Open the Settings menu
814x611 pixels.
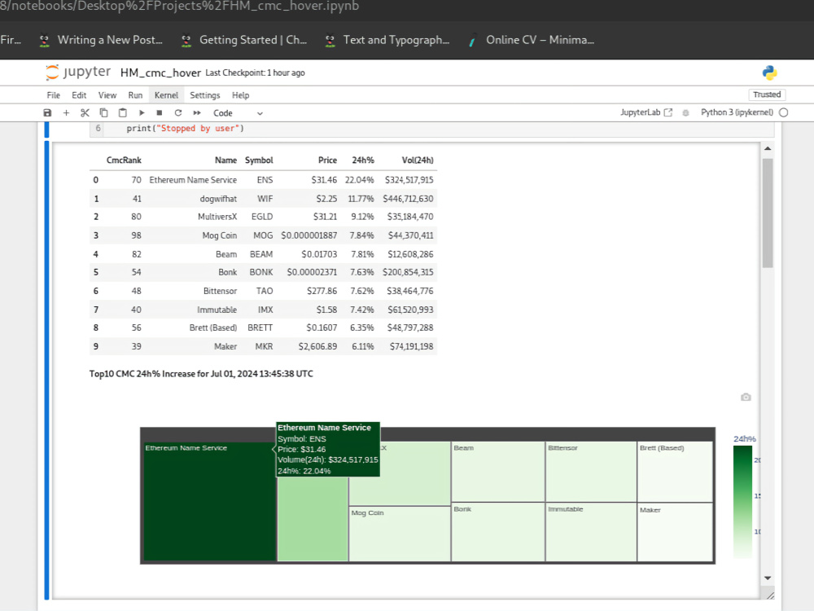click(205, 95)
